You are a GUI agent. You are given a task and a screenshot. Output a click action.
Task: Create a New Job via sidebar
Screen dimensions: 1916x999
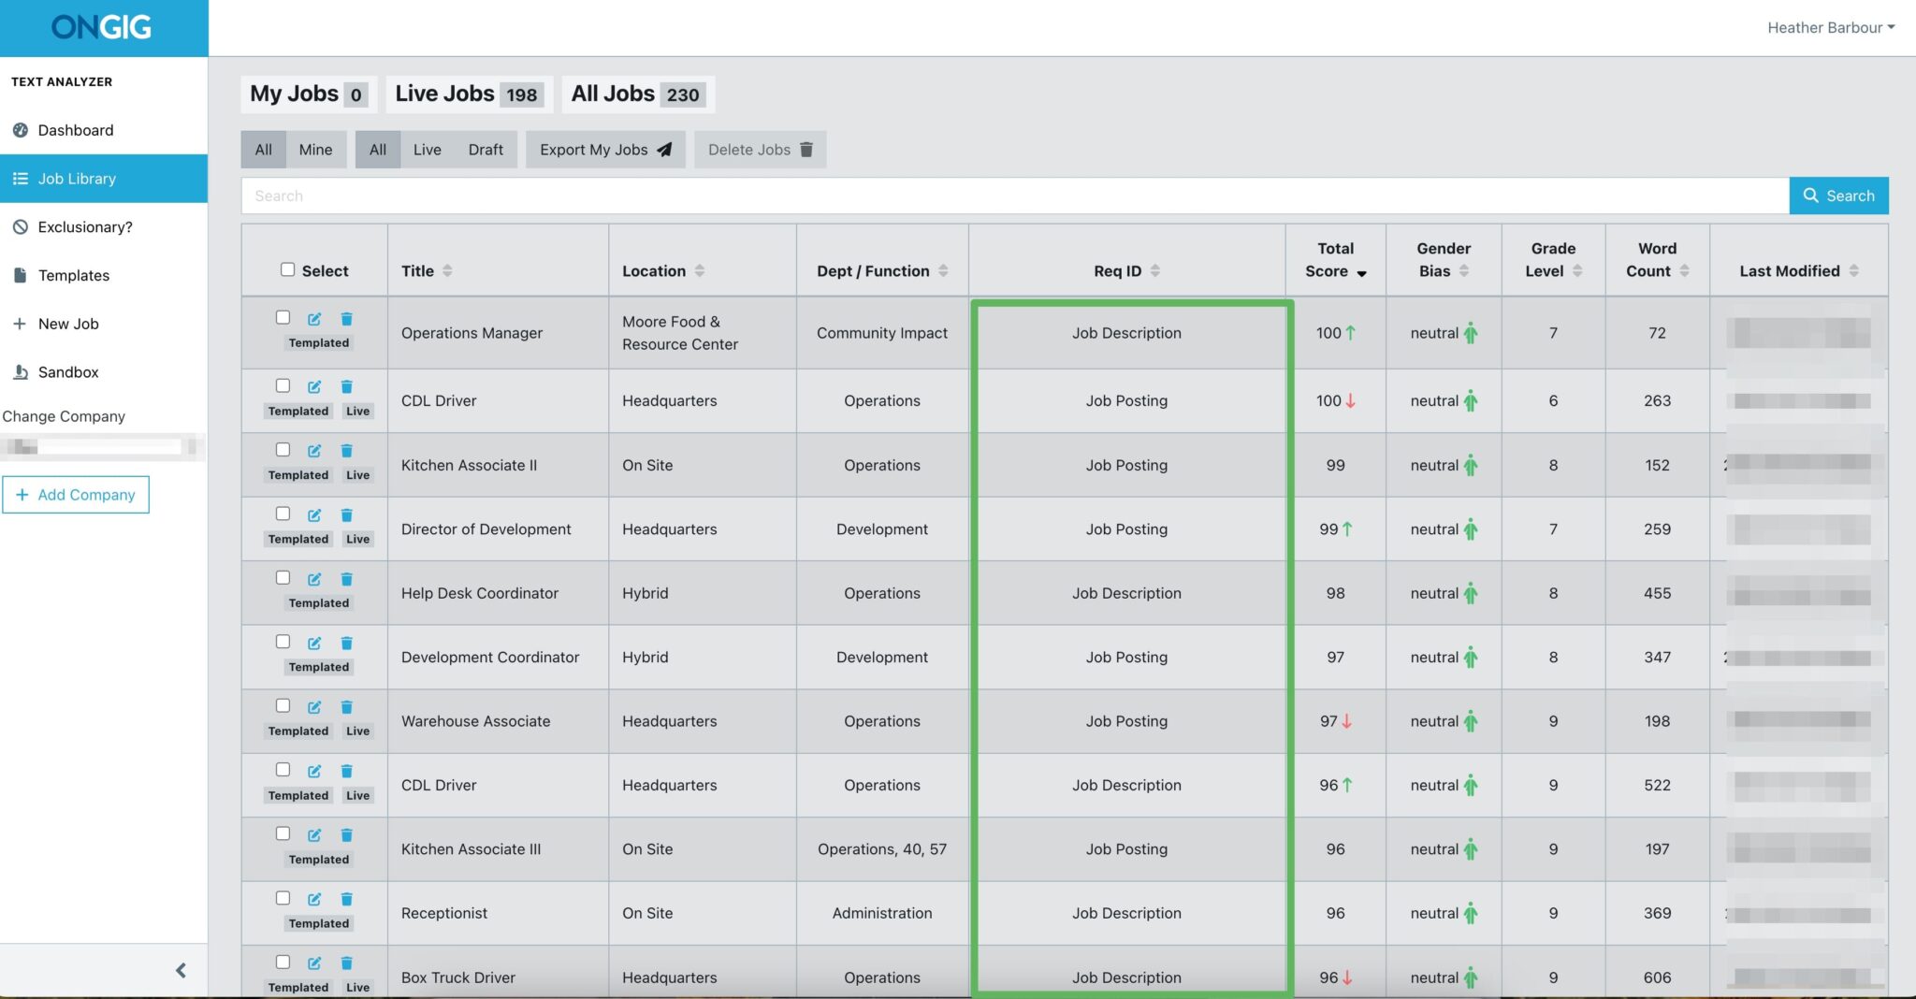tap(67, 324)
